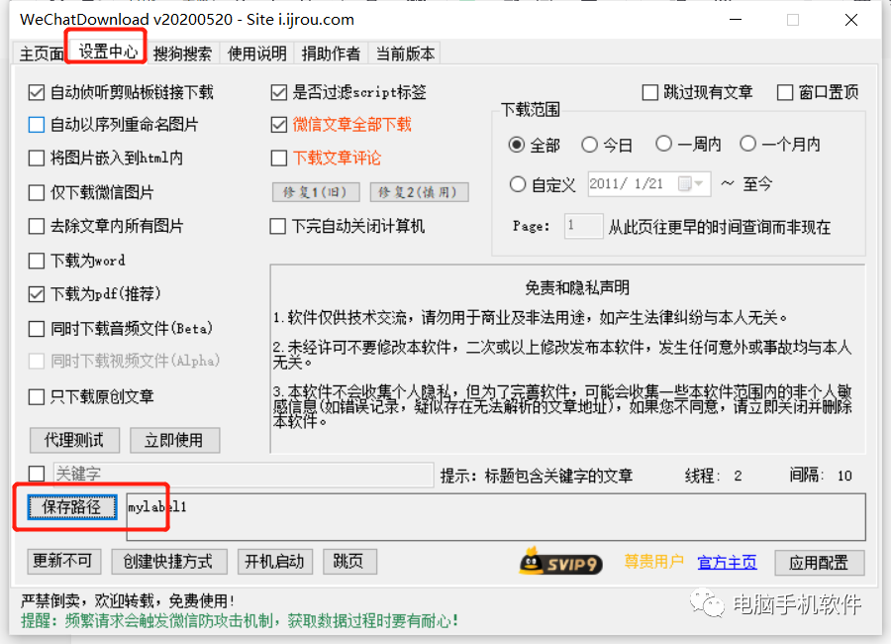
Task: Click the 开机启动 button
Action: point(275,562)
